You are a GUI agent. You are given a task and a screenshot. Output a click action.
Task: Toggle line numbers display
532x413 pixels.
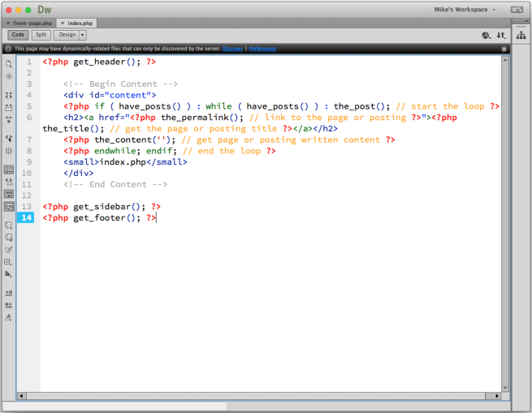click(x=9, y=170)
